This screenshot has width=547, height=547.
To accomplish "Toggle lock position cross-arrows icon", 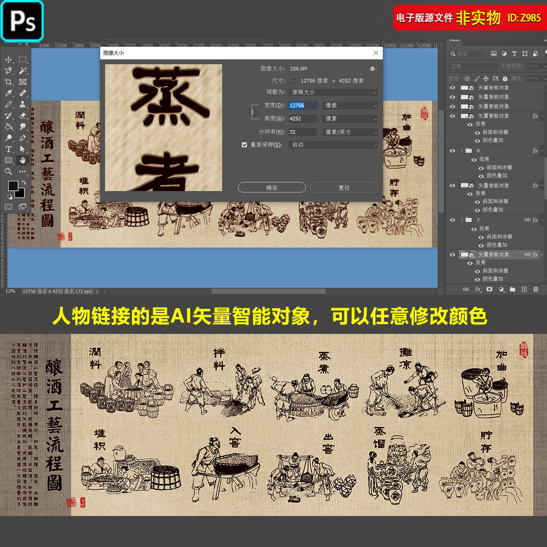I will click(x=486, y=79).
